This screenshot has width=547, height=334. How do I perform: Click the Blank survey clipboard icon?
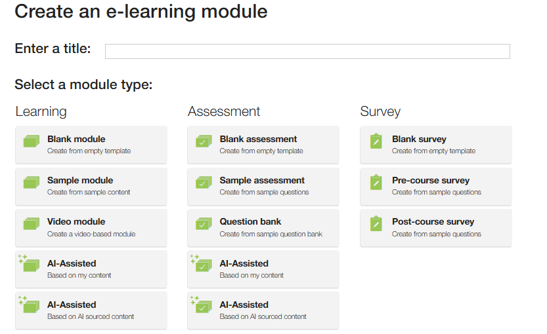point(376,141)
